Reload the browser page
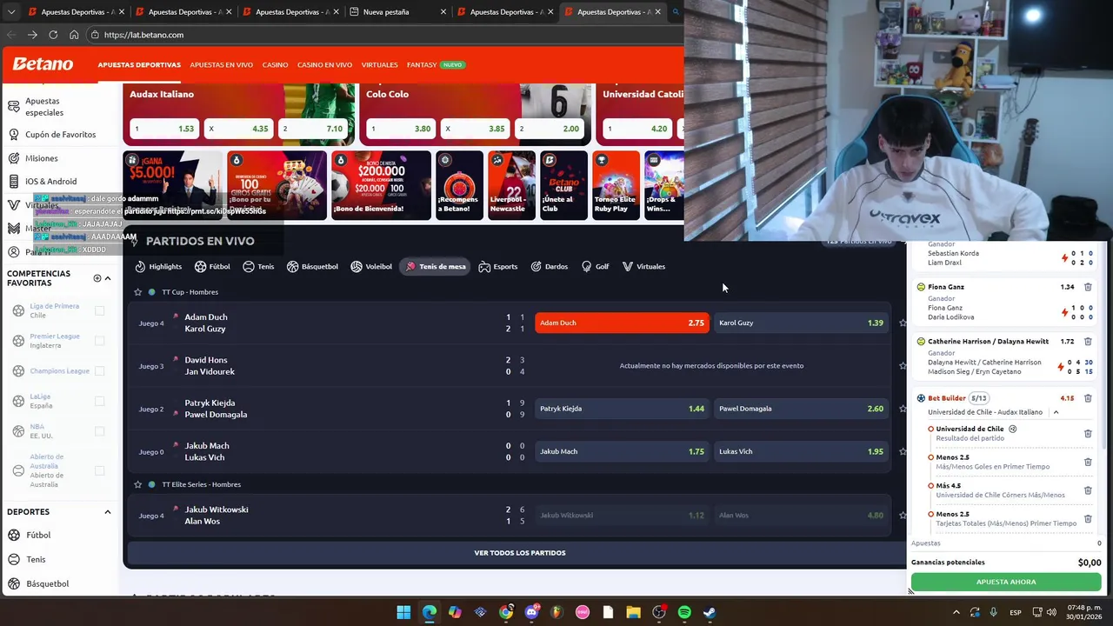 (53, 35)
